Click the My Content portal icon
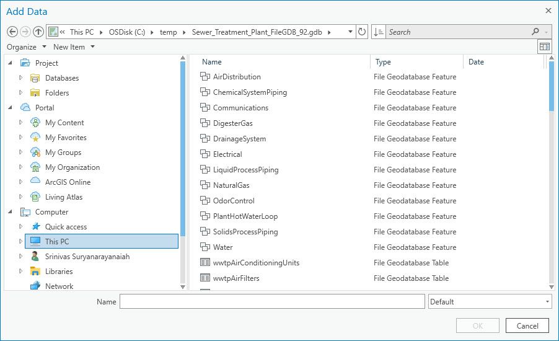The width and height of the screenshot is (559, 341). pos(35,122)
